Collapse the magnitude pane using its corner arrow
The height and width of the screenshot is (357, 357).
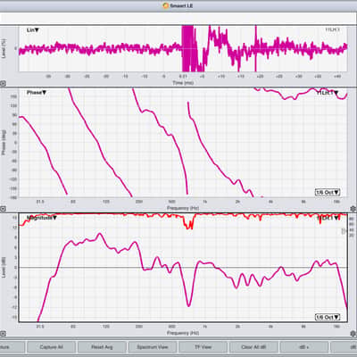click(x=3, y=334)
